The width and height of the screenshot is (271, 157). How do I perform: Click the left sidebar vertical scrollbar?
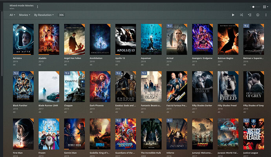tap(2, 43)
